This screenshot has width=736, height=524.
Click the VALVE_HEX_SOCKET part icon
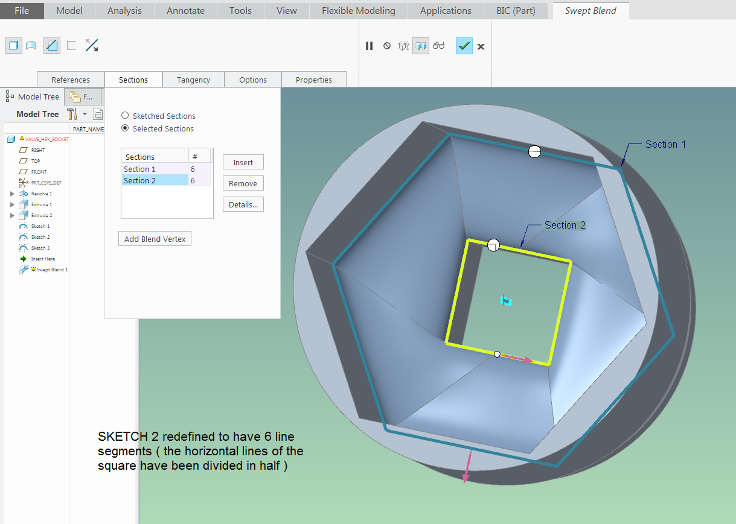[x=11, y=139]
